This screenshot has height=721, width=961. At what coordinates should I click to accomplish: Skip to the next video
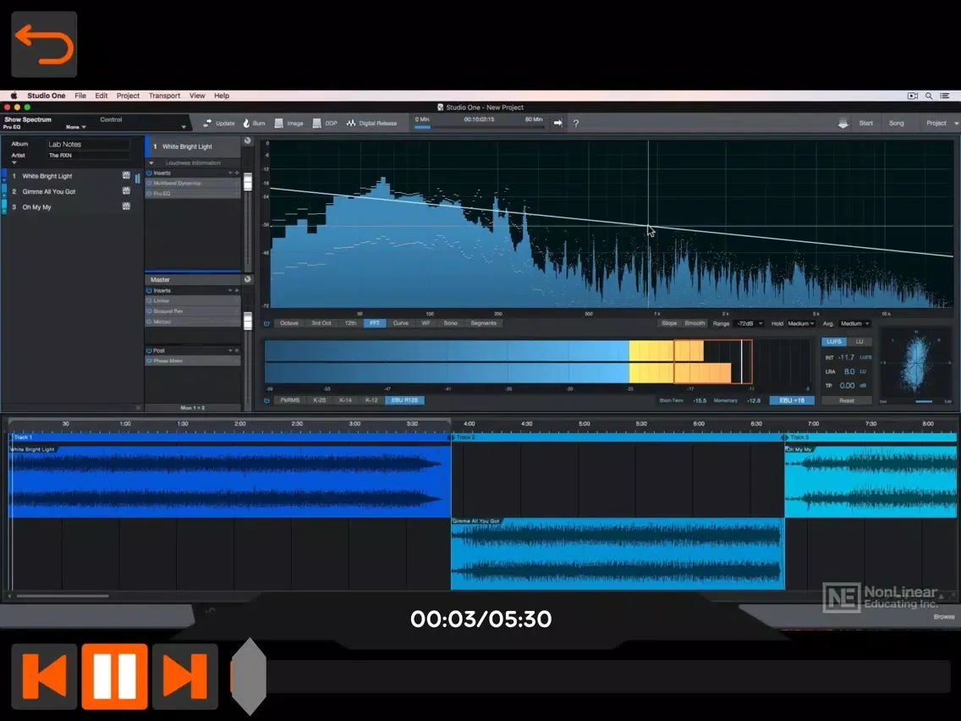tap(185, 676)
